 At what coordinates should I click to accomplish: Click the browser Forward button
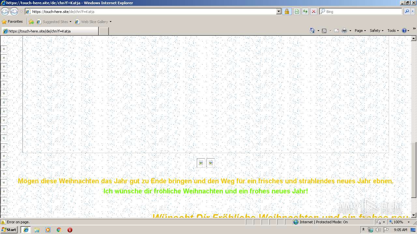14,12
